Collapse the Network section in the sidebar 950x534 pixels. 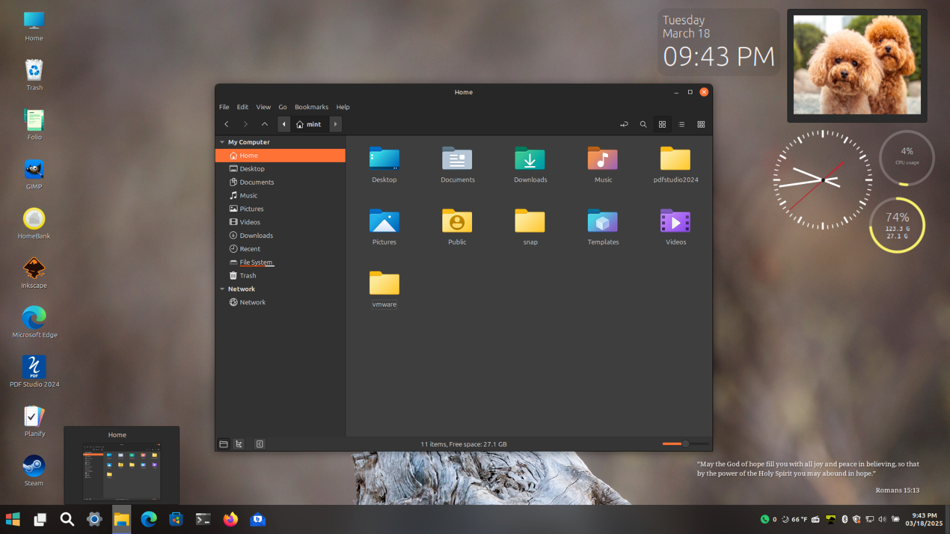(222, 289)
